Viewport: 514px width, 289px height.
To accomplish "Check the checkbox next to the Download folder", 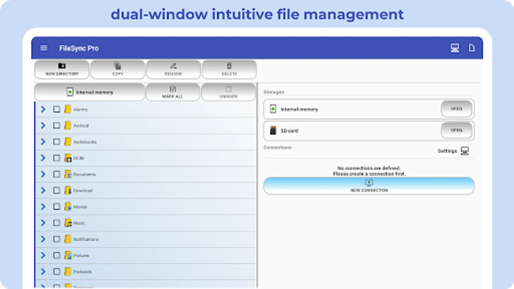I will click(x=57, y=190).
